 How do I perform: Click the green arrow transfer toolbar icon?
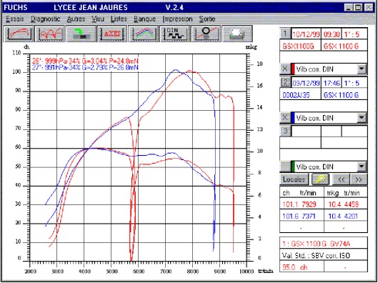tap(81, 34)
